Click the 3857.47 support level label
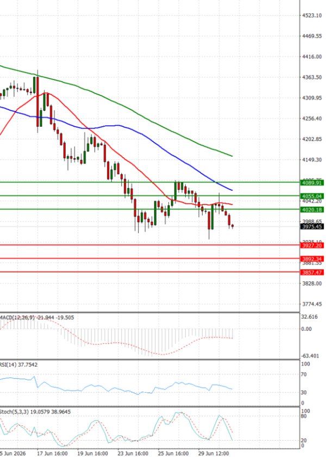This screenshot has height=457, width=326. tap(312, 273)
